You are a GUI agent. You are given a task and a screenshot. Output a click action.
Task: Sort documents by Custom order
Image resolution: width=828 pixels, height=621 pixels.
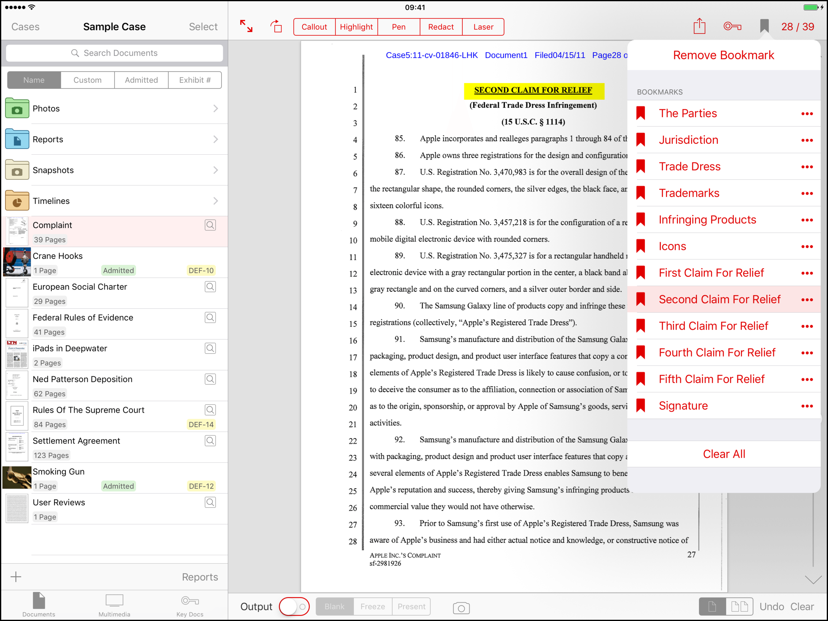coord(87,80)
